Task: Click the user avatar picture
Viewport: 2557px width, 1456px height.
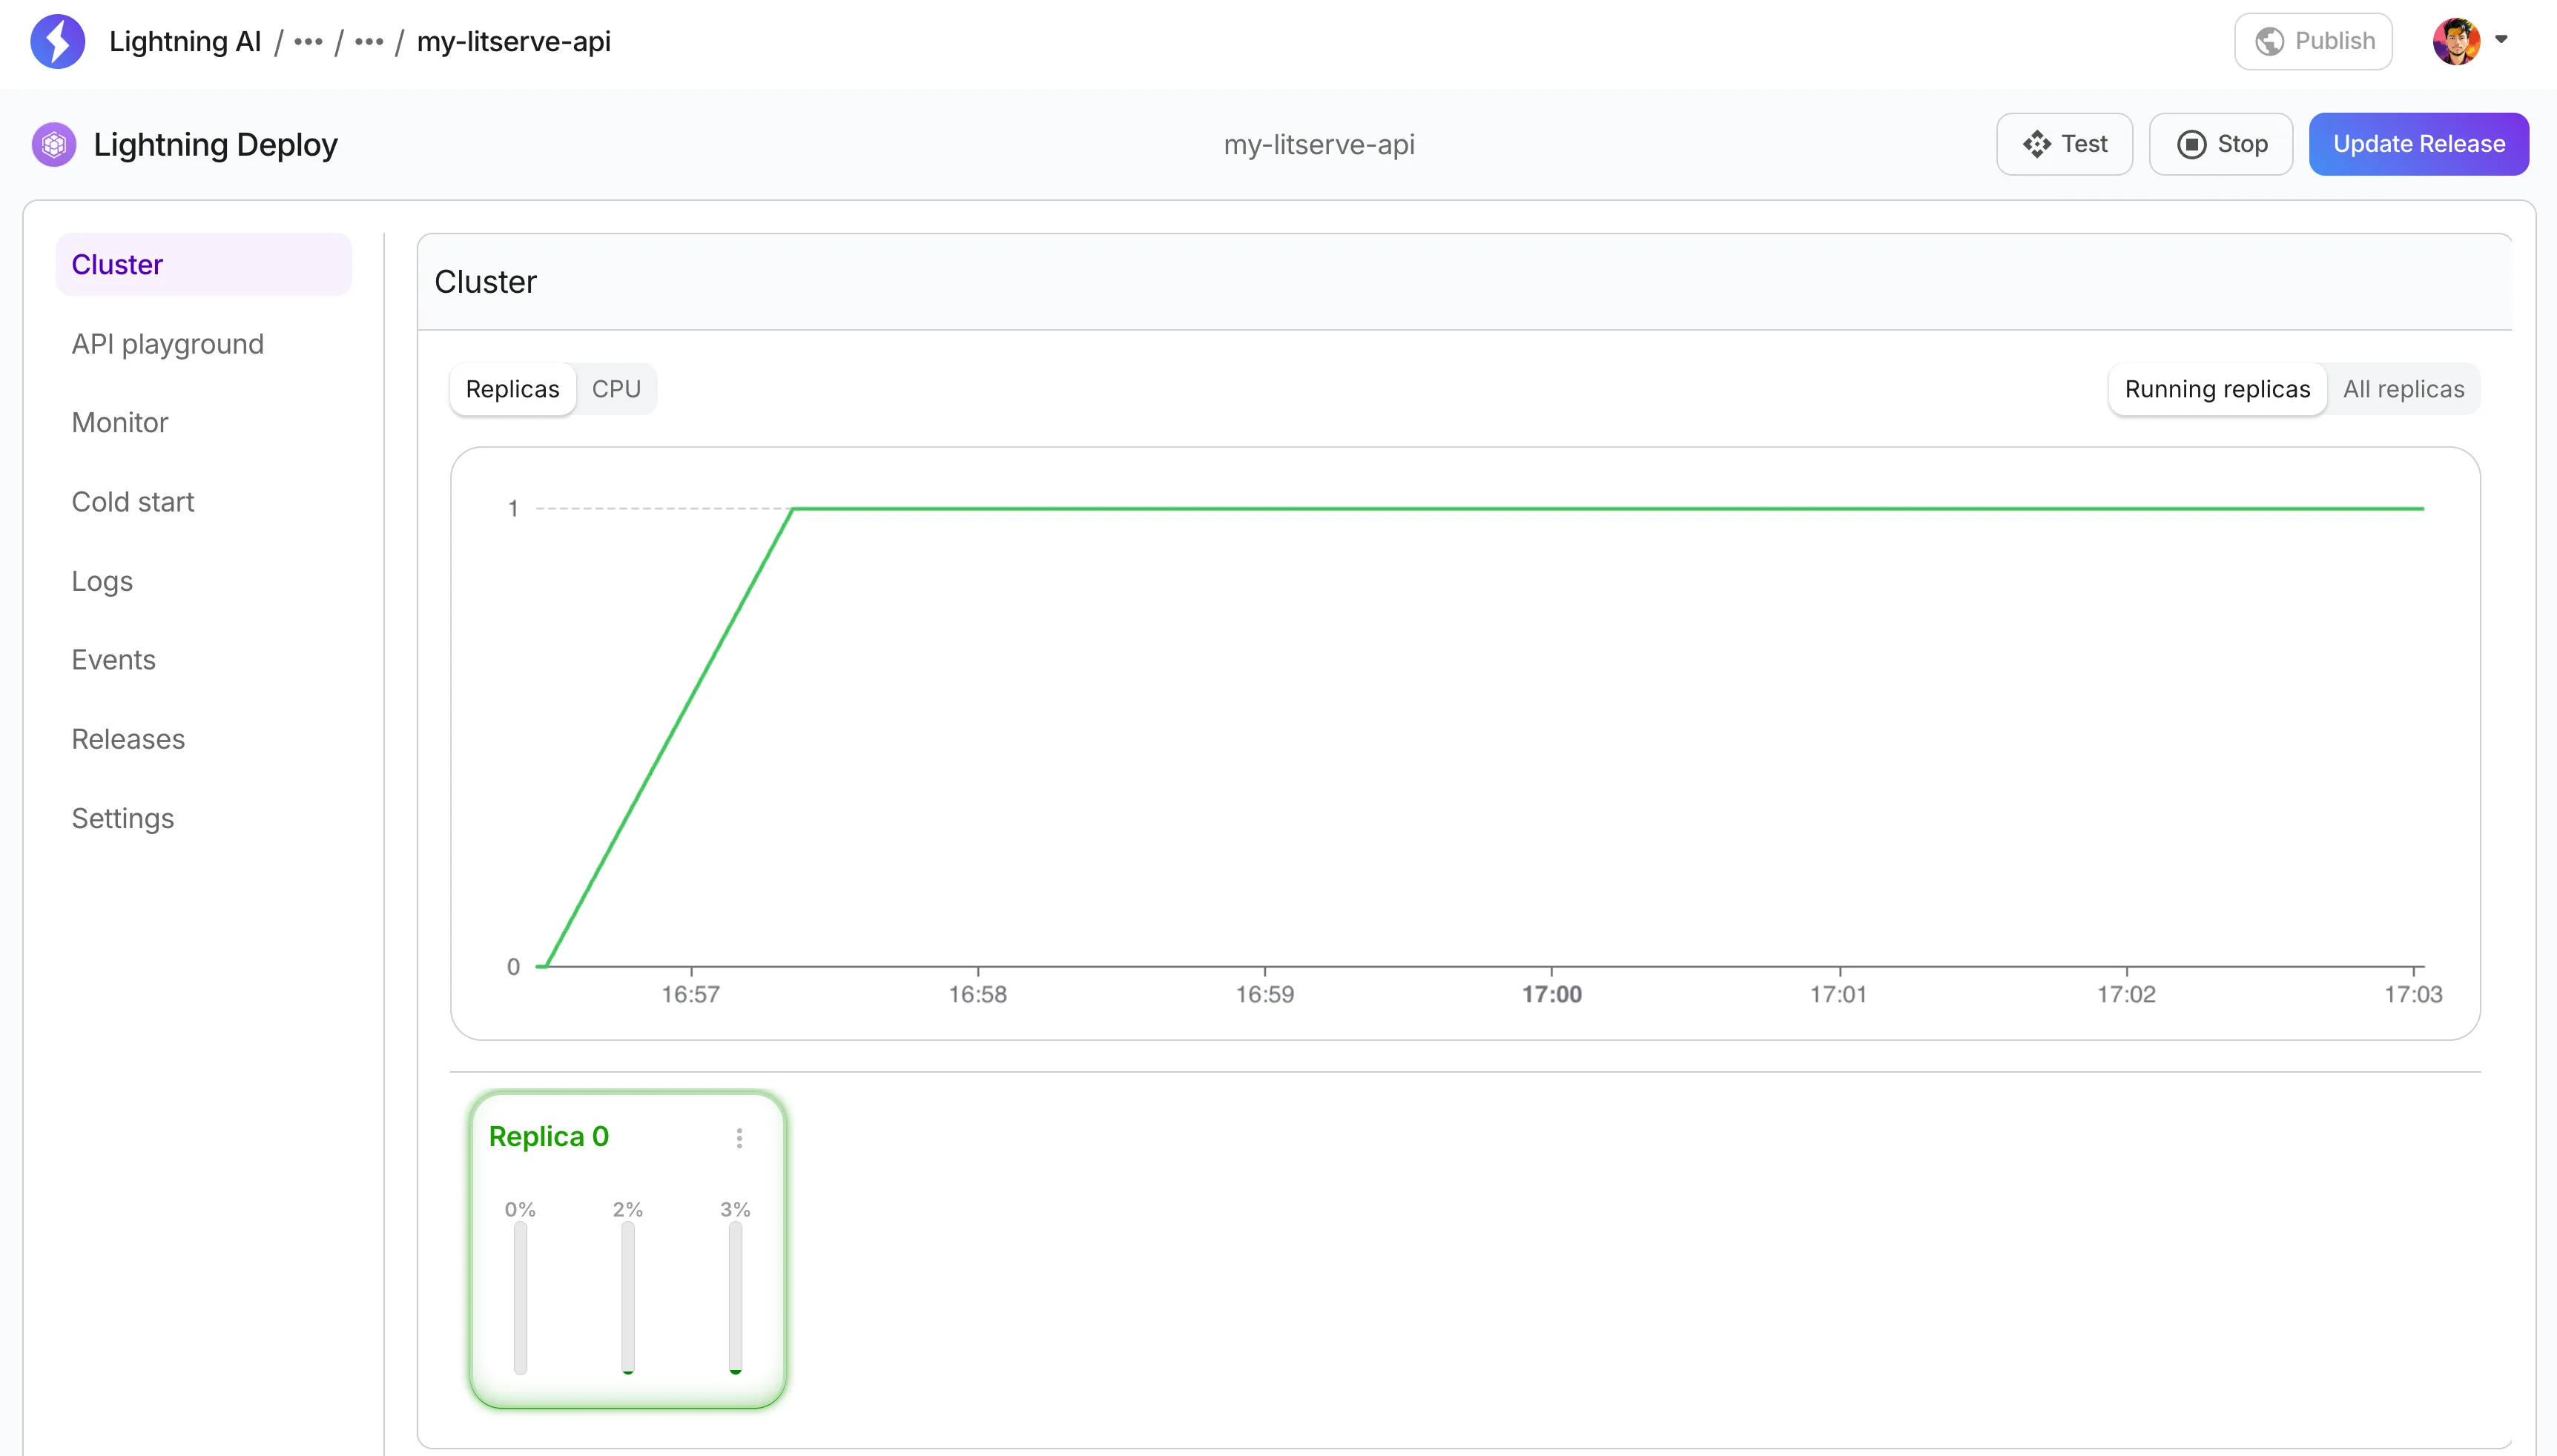Action: pos(2456,41)
